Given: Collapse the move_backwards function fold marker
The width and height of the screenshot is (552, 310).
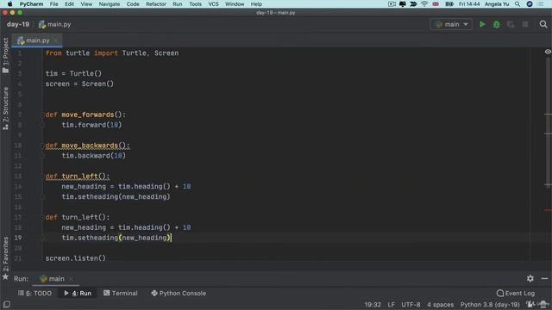Looking at the screenshot, I should (x=43, y=146).
